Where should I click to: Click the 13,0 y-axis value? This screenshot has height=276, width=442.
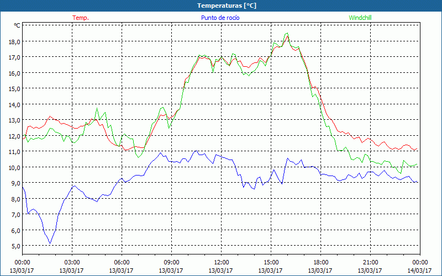tap(14, 120)
